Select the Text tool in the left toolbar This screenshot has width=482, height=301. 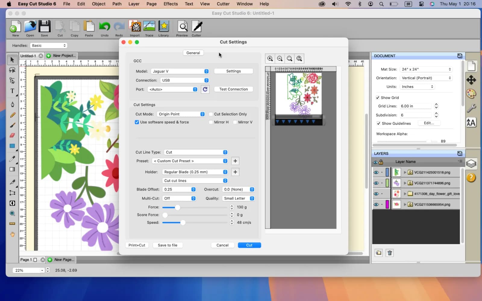click(12, 91)
